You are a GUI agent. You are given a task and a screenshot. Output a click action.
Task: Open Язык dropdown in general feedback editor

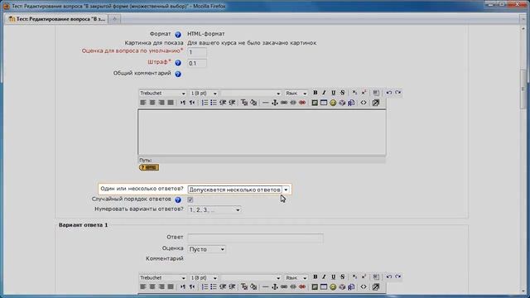(296, 93)
